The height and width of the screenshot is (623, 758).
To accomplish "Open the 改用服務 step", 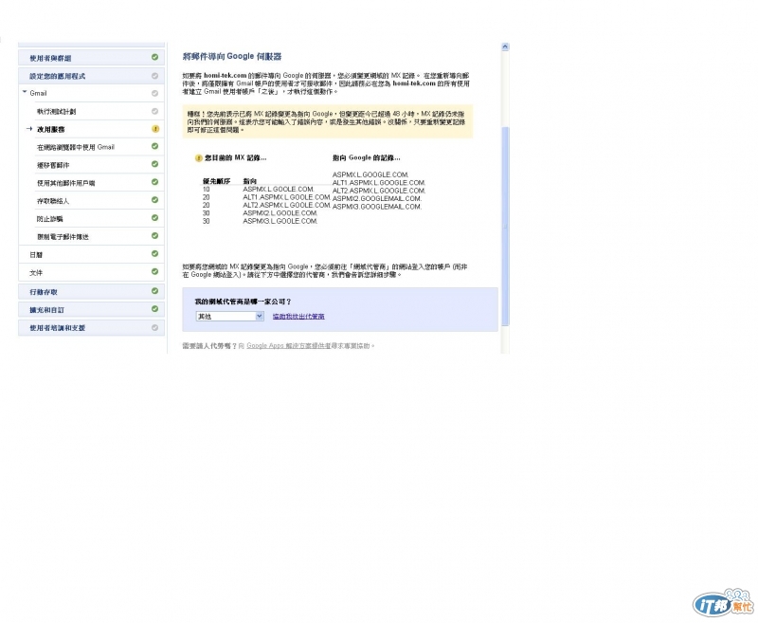I will 51,130.
